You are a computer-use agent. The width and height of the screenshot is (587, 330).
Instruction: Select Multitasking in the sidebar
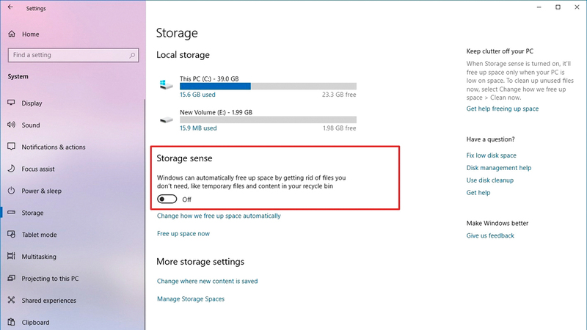[41, 257]
